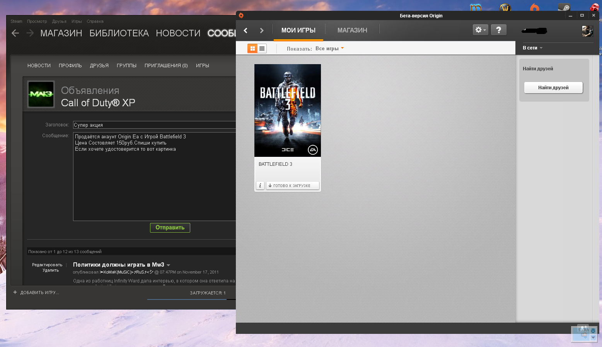
Task: Open the 'ПРОФИЛЬ' subtab
Action: [70, 66]
